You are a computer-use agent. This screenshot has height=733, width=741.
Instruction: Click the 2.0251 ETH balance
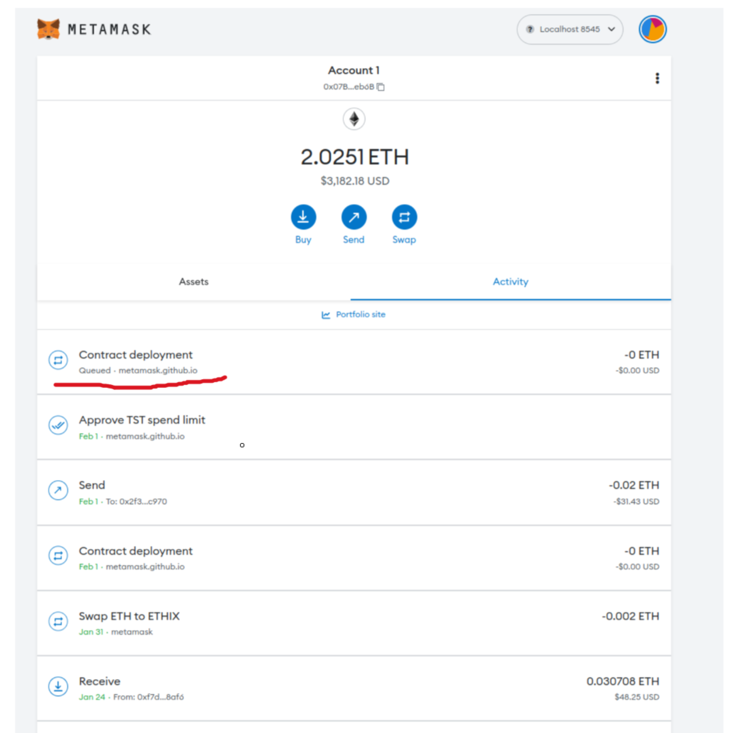[x=354, y=157]
